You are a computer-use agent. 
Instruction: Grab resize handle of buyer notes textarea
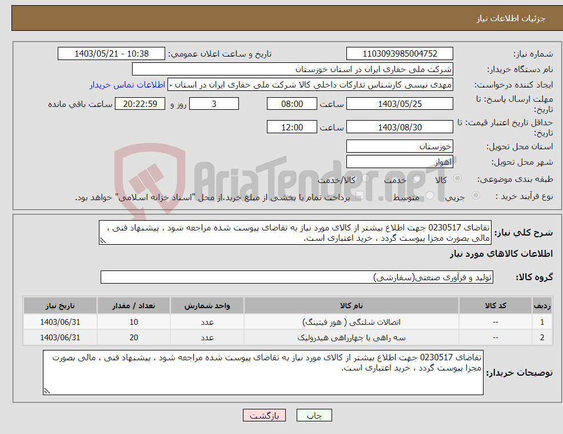47,391
